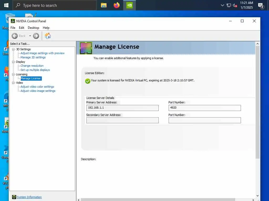Close the NVIDIA Control Panel window

tap(254, 21)
